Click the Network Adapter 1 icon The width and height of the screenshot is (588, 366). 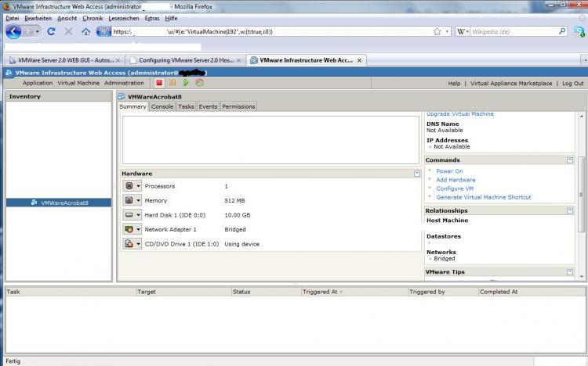(x=129, y=229)
